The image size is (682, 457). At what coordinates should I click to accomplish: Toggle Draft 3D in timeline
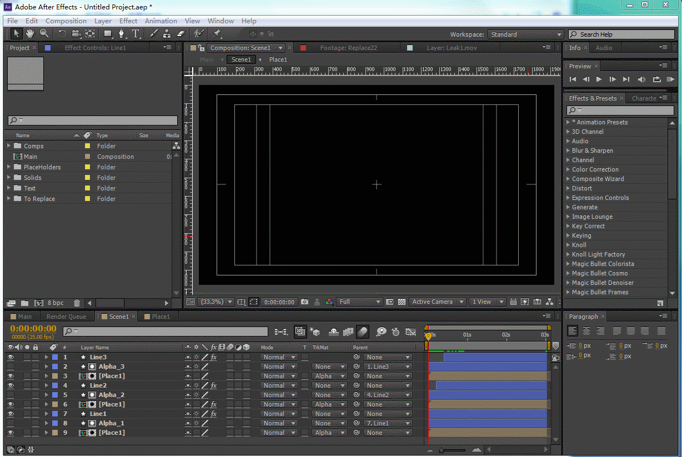pos(315,332)
